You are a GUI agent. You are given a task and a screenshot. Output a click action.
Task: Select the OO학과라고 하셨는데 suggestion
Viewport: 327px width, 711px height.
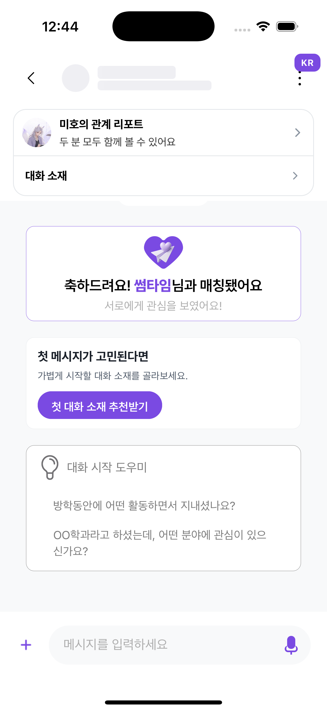pyautogui.click(x=160, y=543)
